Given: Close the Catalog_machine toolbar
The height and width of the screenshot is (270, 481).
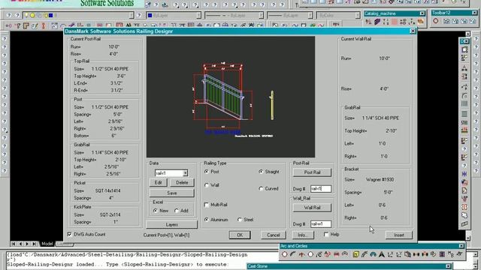Looking at the screenshot, I should (x=422, y=13).
